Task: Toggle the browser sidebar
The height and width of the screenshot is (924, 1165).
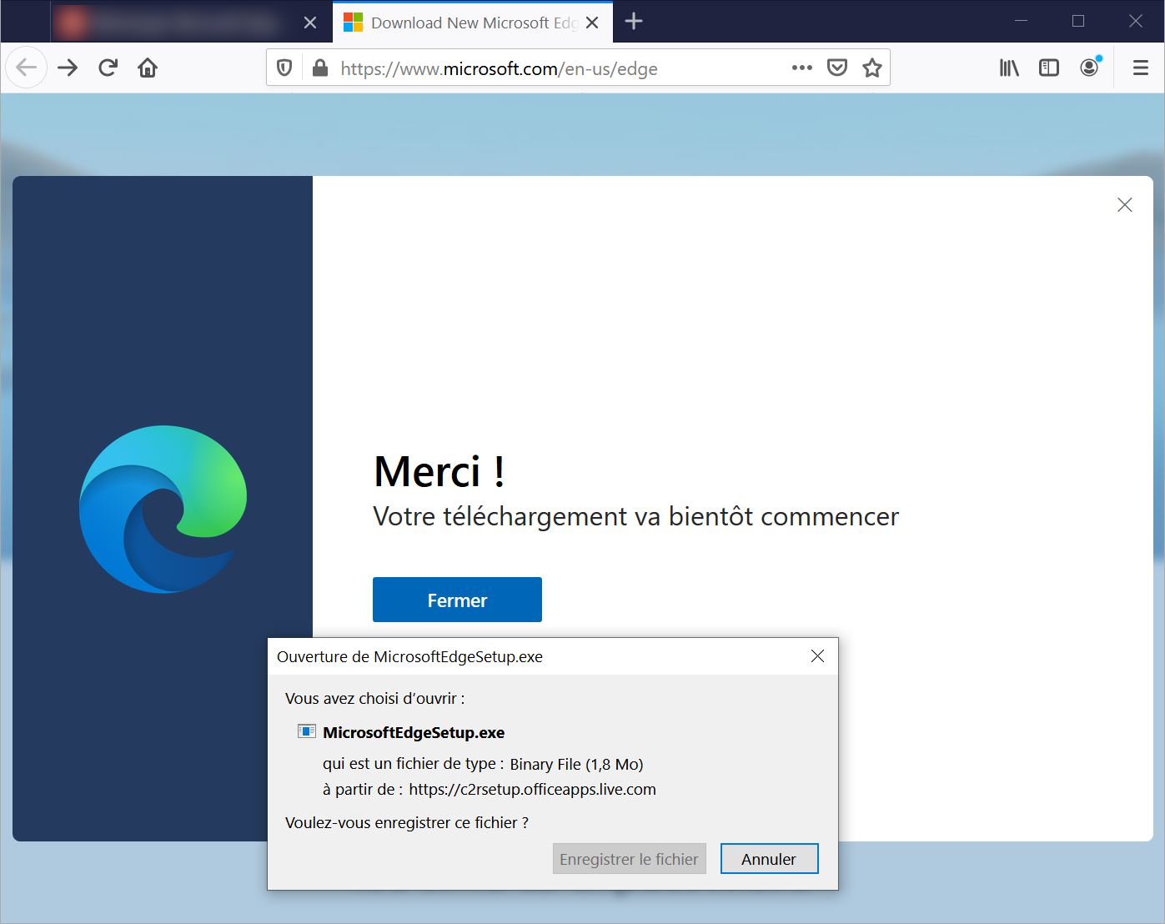Action: click(x=1048, y=67)
